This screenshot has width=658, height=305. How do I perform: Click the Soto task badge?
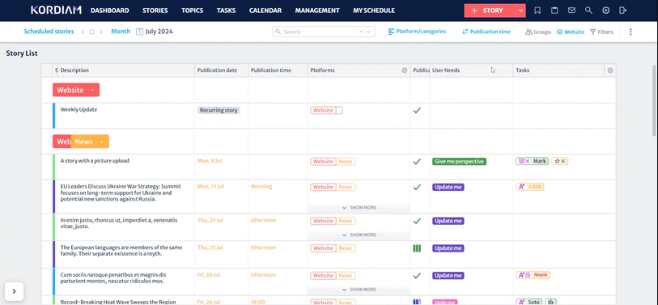click(529, 302)
